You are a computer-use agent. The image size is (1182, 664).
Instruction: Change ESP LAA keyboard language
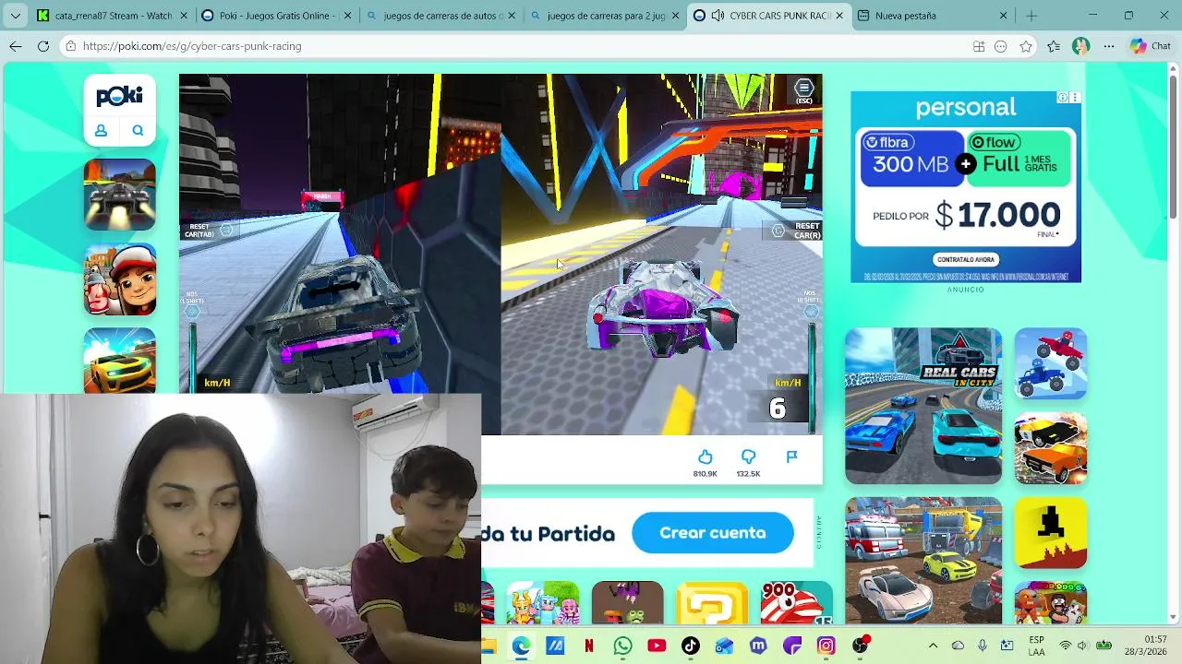pos(1037,646)
